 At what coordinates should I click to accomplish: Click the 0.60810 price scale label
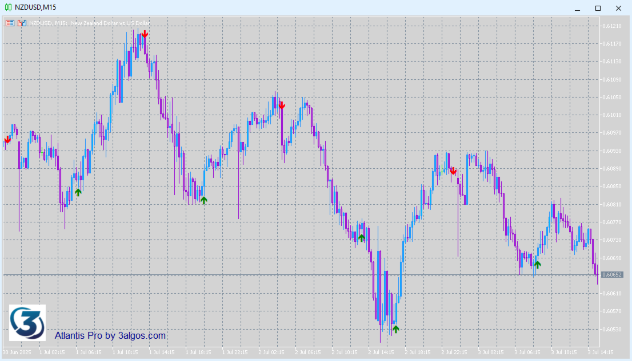[612, 204]
